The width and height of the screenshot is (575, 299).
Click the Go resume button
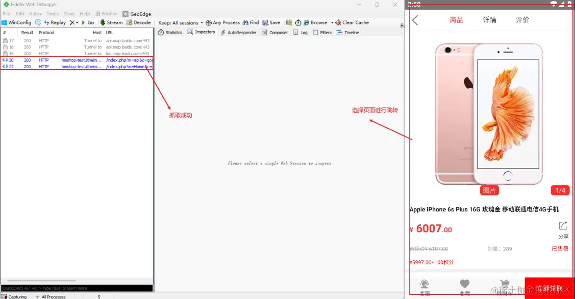point(88,22)
